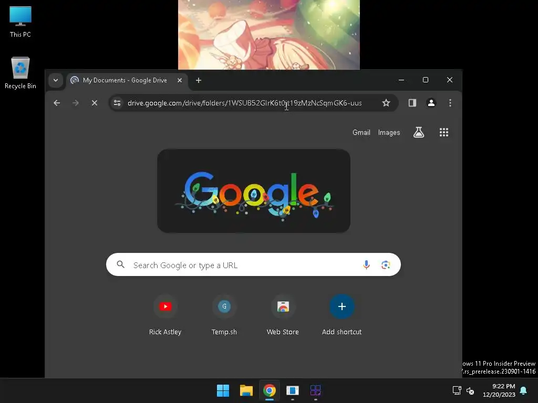Image resolution: width=538 pixels, height=403 pixels.
Task: Click the Chrome taskbar icon
Action: click(x=270, y=390)
